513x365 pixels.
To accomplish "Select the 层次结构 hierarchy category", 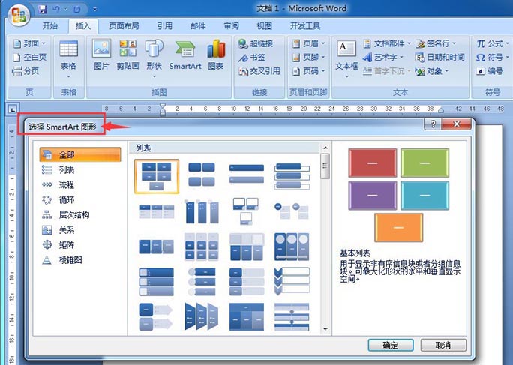I will pos(65,214).
